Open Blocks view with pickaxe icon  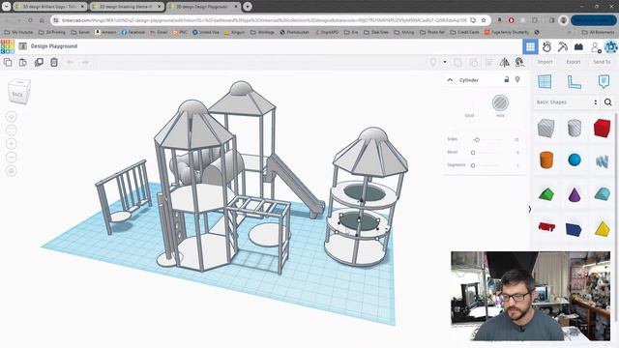563,47
